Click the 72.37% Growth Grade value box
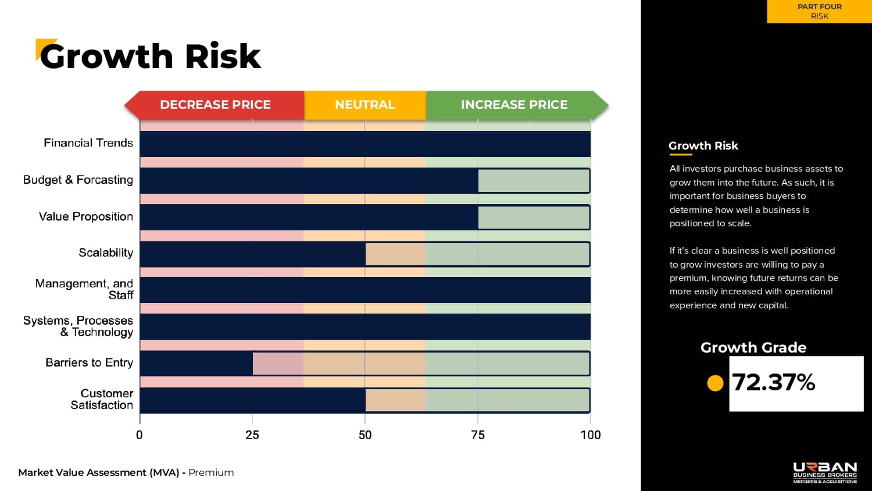This screenshot has height=491, width=872. pyautogui.click(x=796, y=383)
